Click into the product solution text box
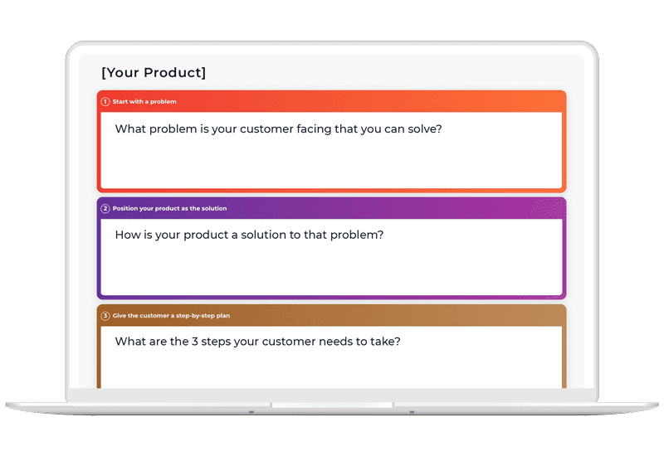Image resolution: width=664 pixels, height=456 pixels. pos(331,257)
